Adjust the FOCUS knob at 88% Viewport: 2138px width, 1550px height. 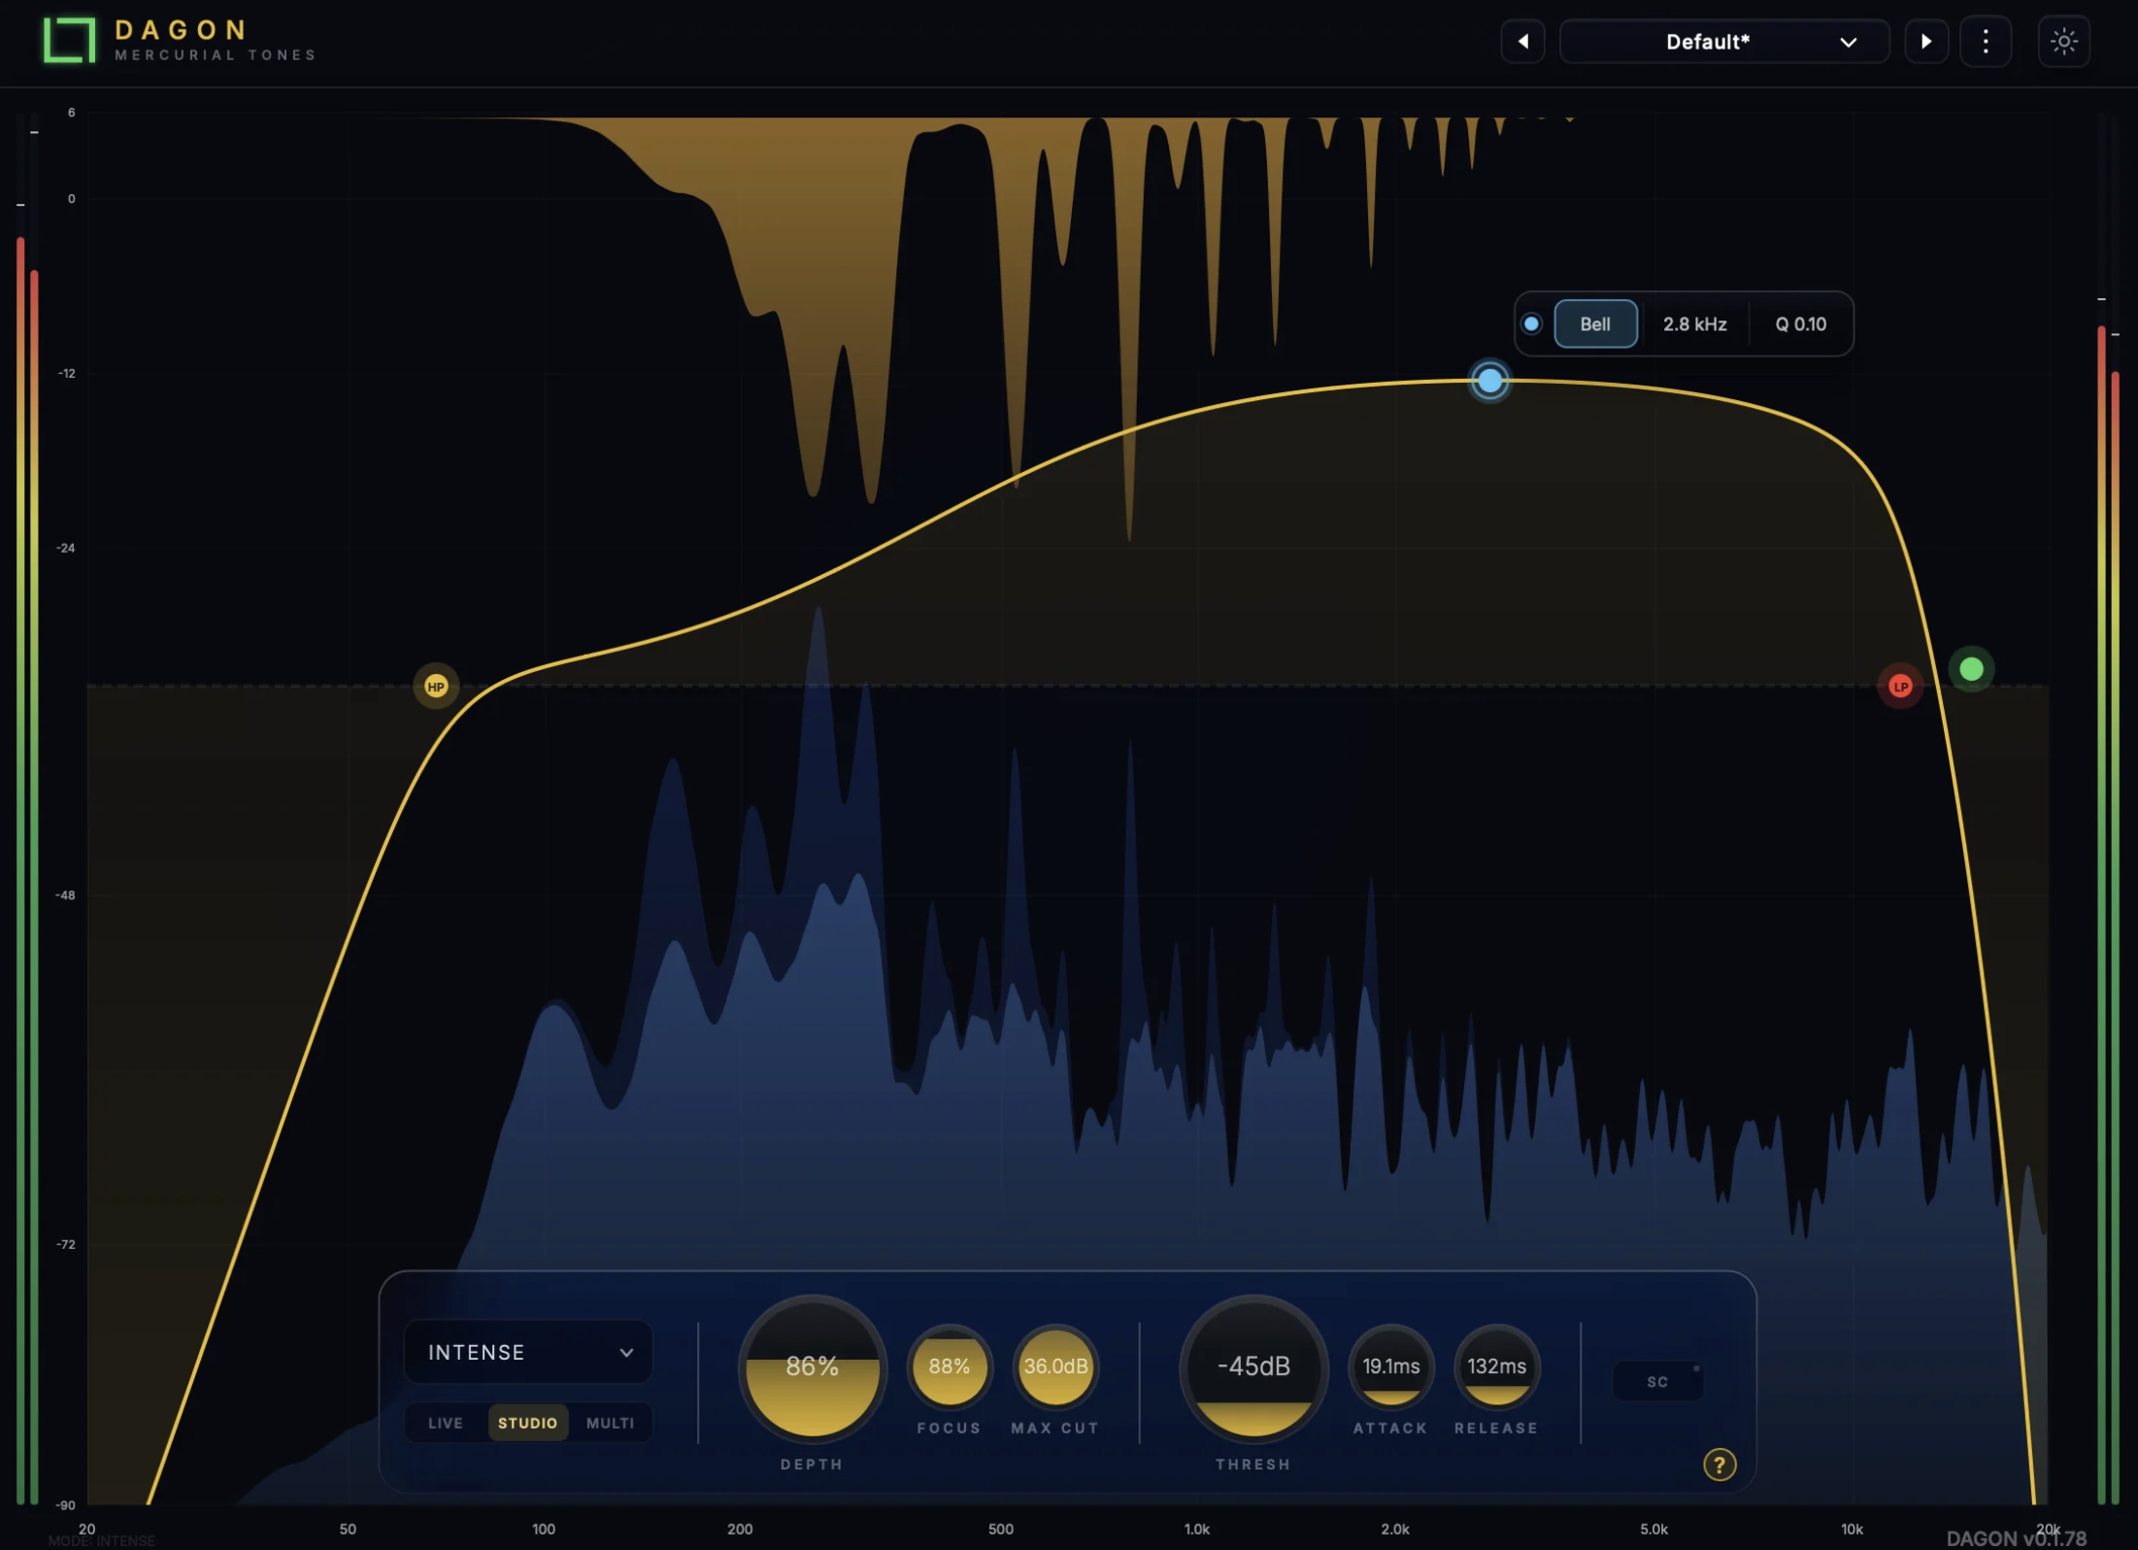950,1366
